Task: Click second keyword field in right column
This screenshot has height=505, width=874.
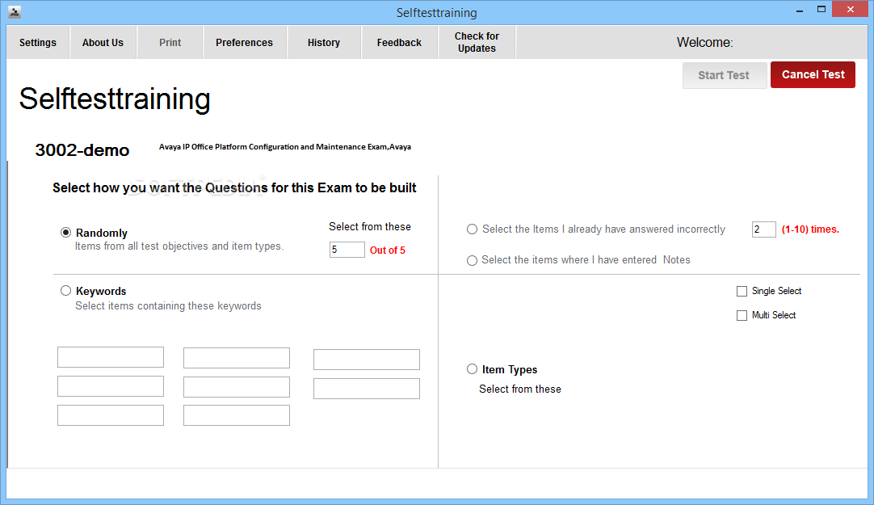Action: coord(366,389)
